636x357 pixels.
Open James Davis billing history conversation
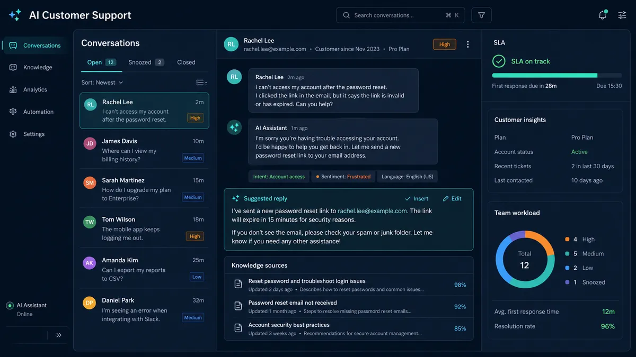(144, 150)
